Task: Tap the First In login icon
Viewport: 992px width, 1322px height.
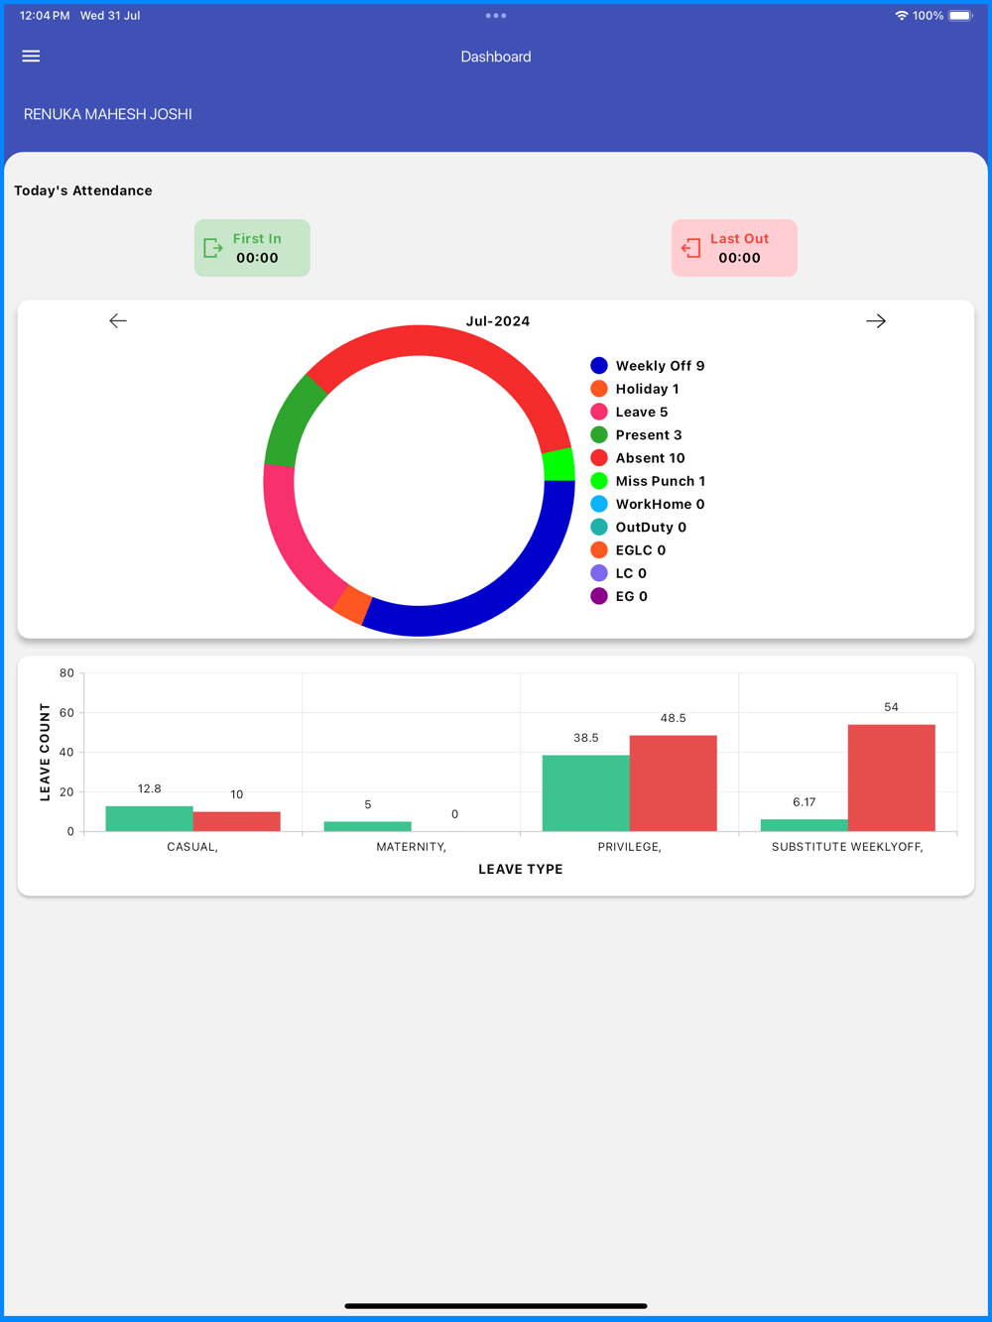Action: pos(213,248)
